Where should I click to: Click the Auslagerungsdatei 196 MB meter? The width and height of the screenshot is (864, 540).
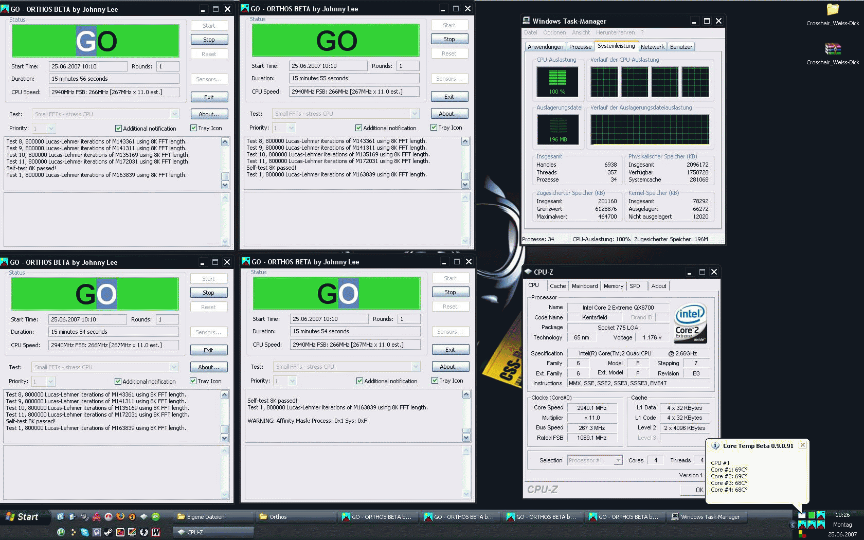coord(557,129)
